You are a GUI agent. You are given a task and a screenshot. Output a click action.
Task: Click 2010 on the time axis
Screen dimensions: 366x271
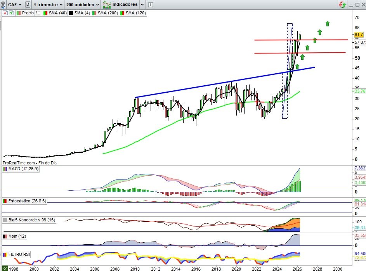pos(135,269)
